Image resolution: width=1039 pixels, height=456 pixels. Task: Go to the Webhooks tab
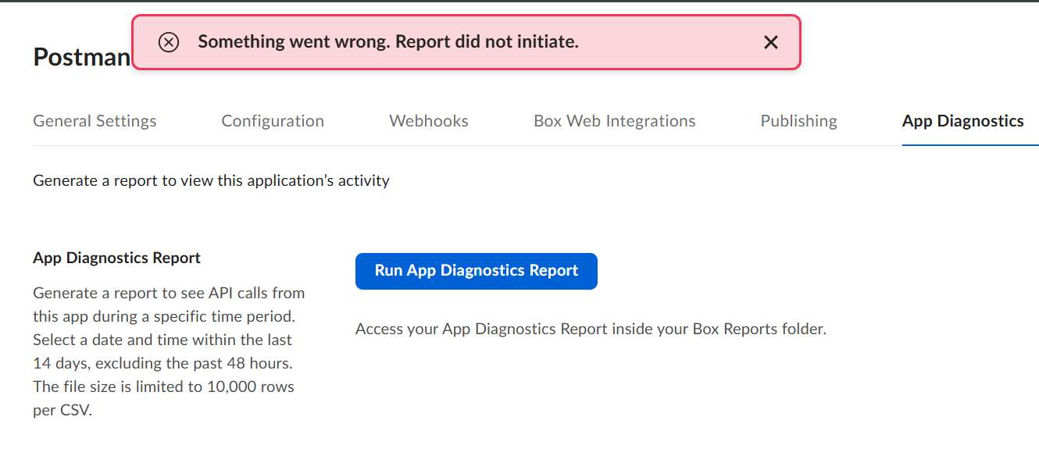(x=429, y=121)
